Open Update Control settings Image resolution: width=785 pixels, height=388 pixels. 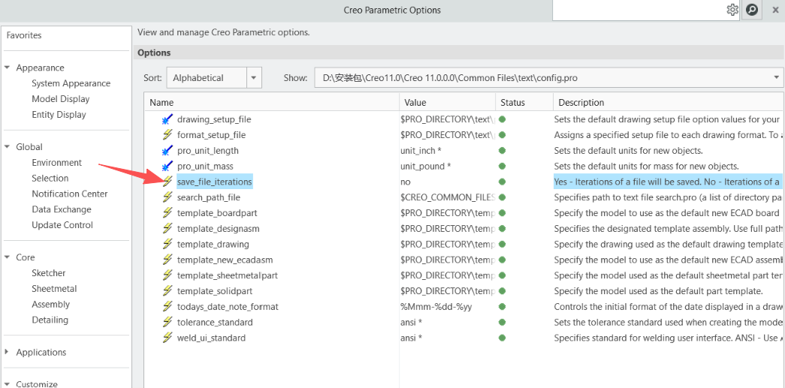point(62,225)
